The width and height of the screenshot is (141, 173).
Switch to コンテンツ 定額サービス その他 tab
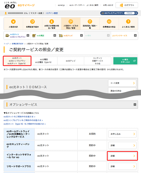[97, 61]
